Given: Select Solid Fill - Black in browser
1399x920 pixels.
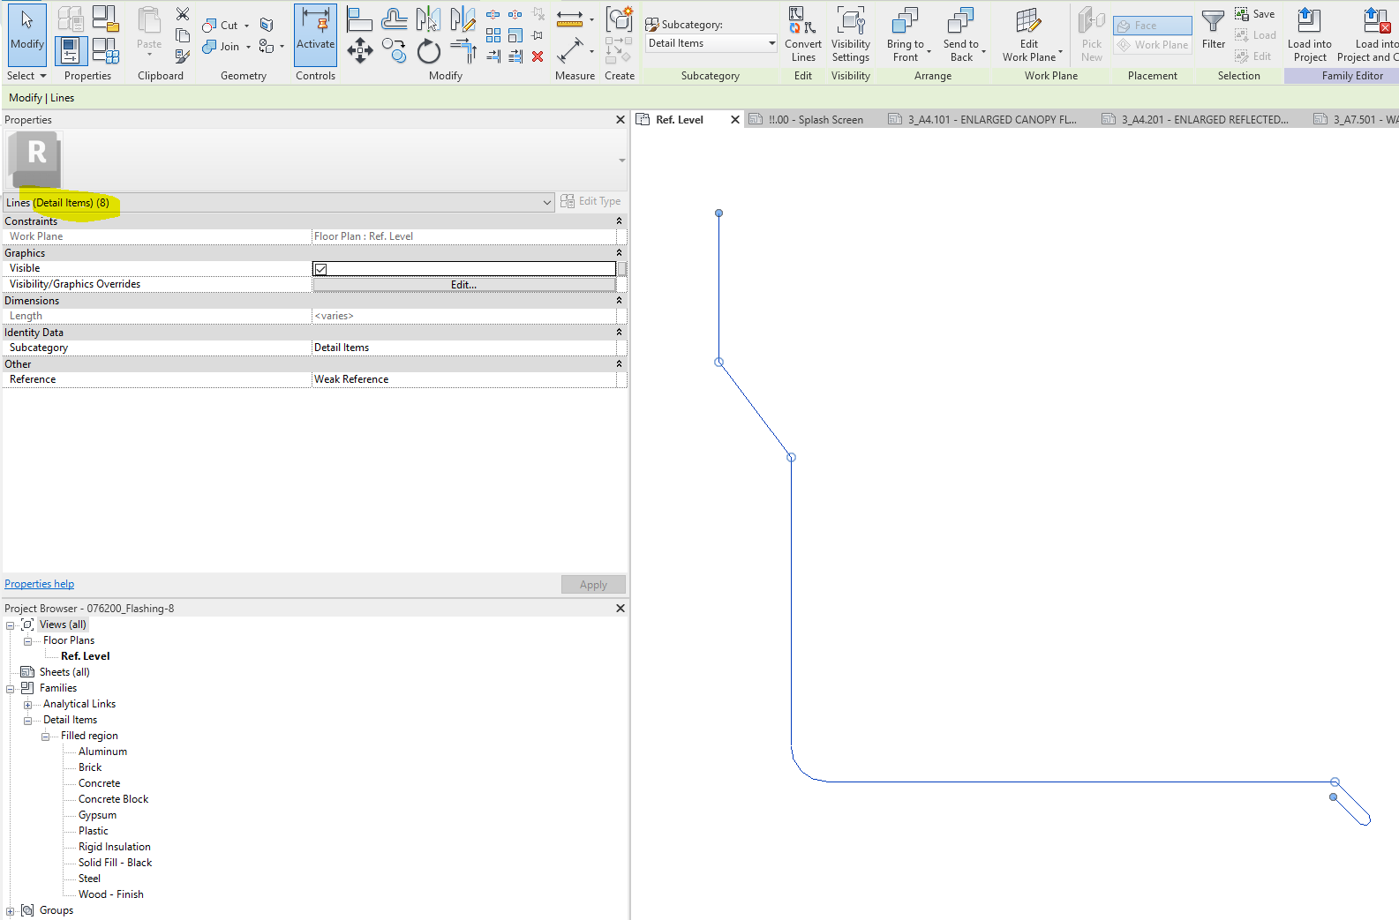Looking at the screenshot, I should [115, 863].
